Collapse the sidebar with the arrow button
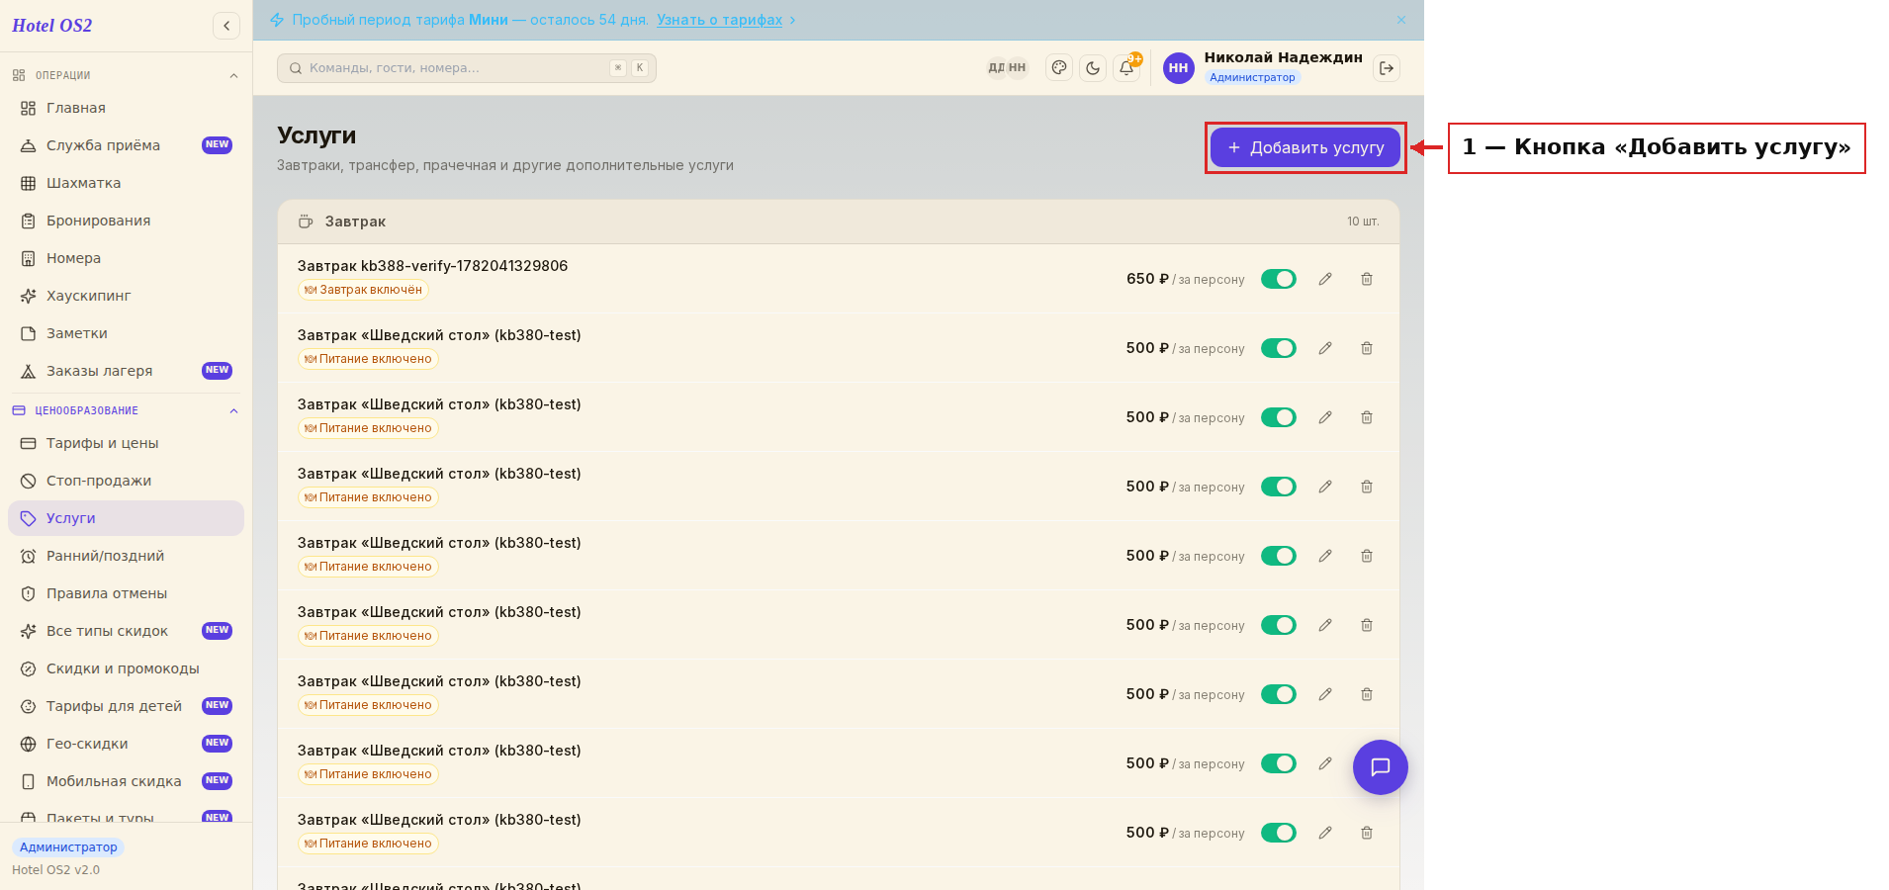The height and width of the screenshot is (890, 1889). click(x=226, y=26)
